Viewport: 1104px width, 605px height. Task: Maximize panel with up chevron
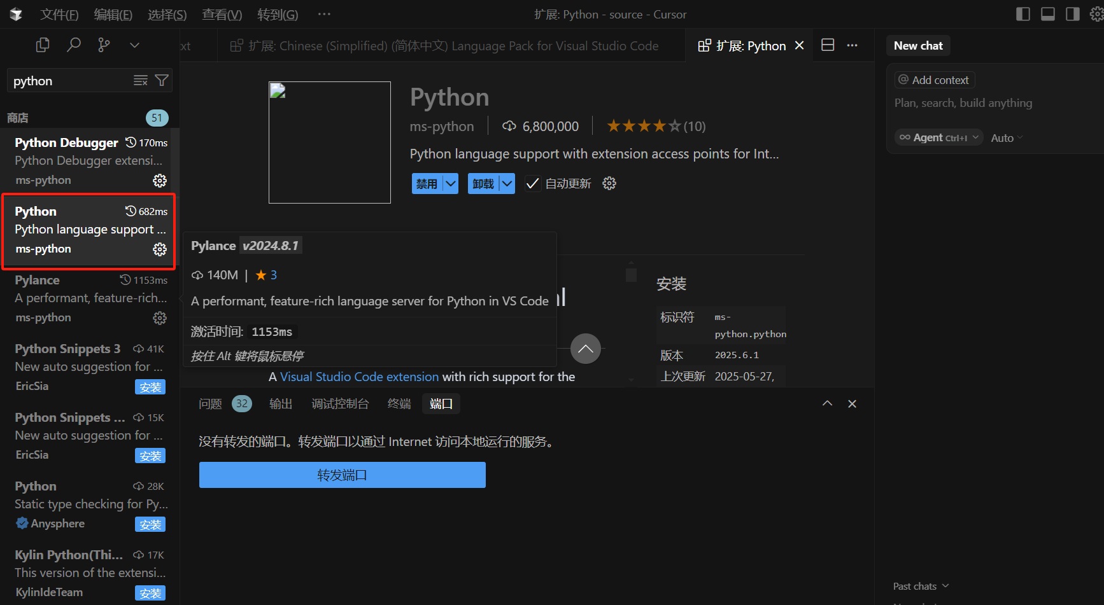(x=827, y=403)
